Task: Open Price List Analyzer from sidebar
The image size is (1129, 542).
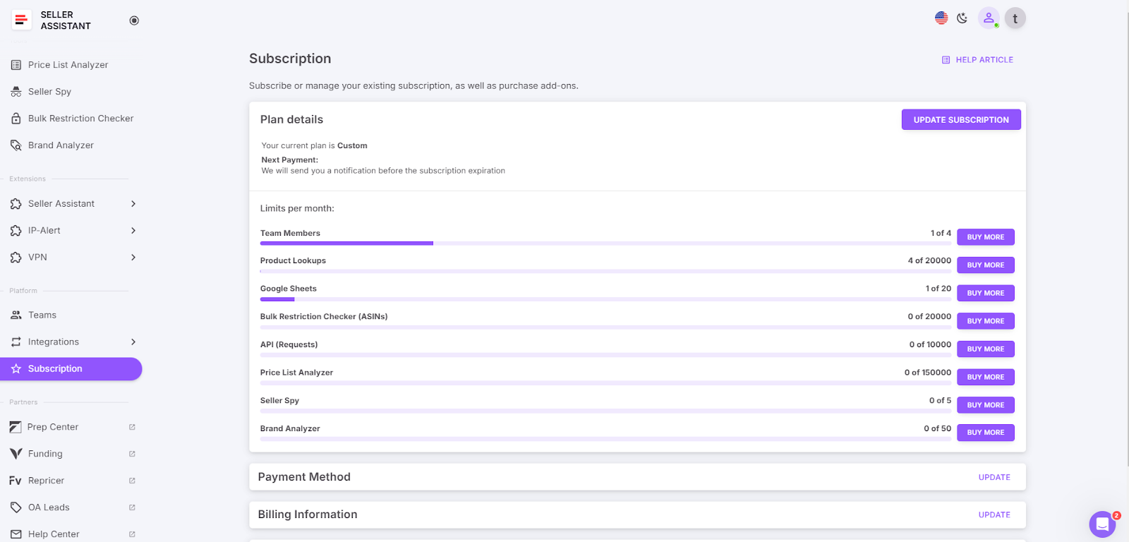Action: (x=68, y=65)
